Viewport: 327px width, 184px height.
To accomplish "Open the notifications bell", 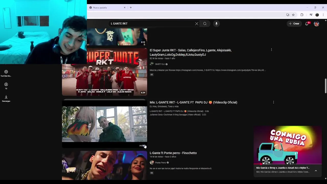I will pos(307,24).
